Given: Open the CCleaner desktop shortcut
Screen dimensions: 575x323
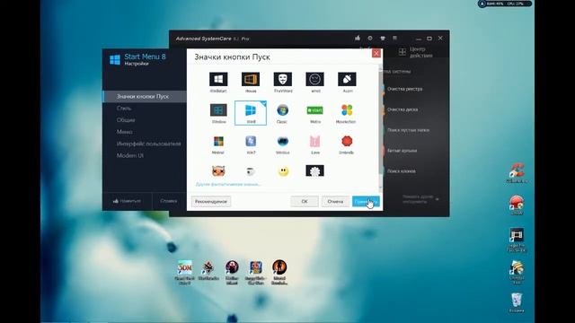Looking at the screenshot, I should click(x=517, y=173).
